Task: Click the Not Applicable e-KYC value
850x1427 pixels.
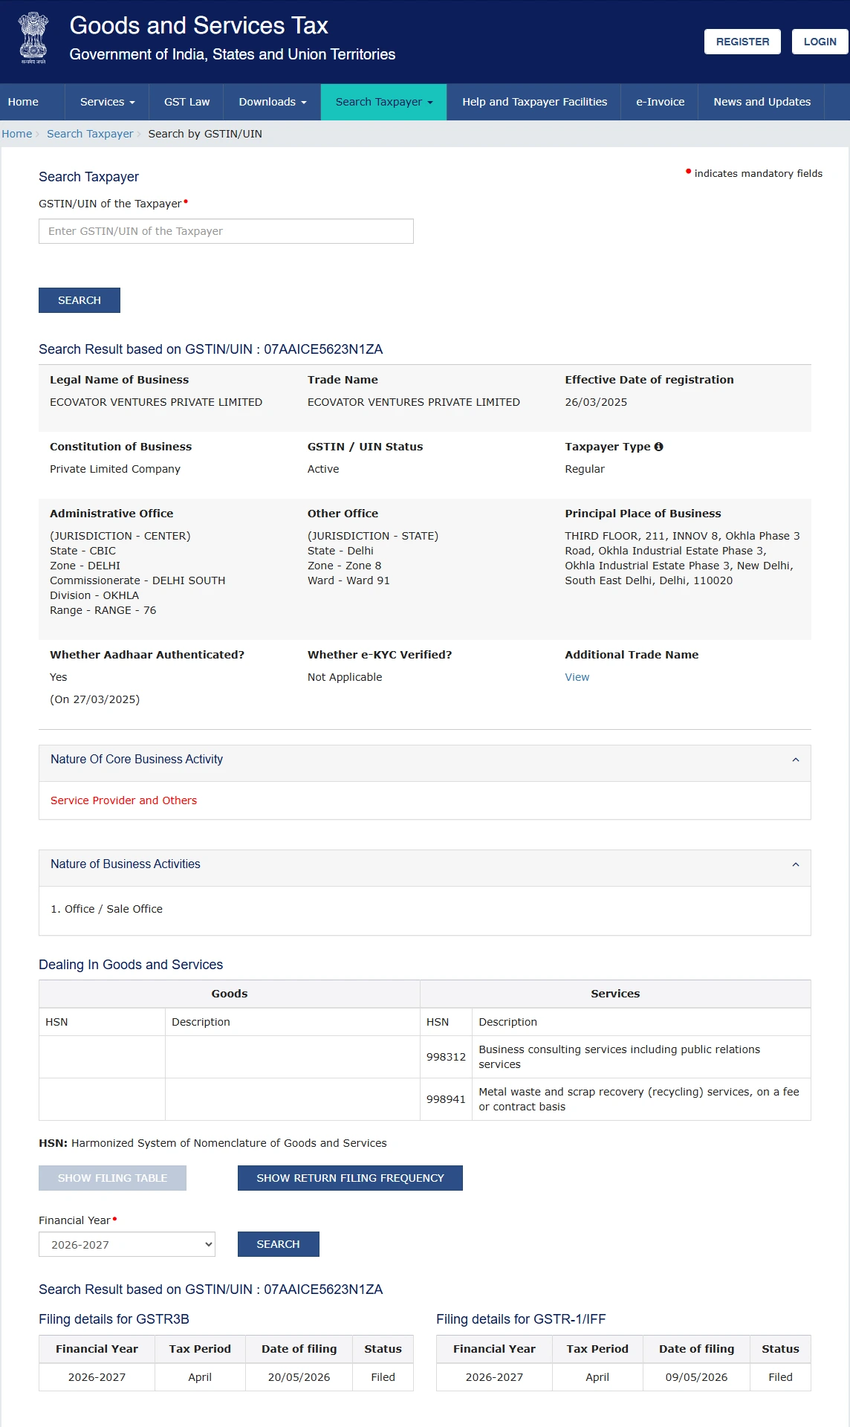Action: pyautogui.click(x=345, y=677)
